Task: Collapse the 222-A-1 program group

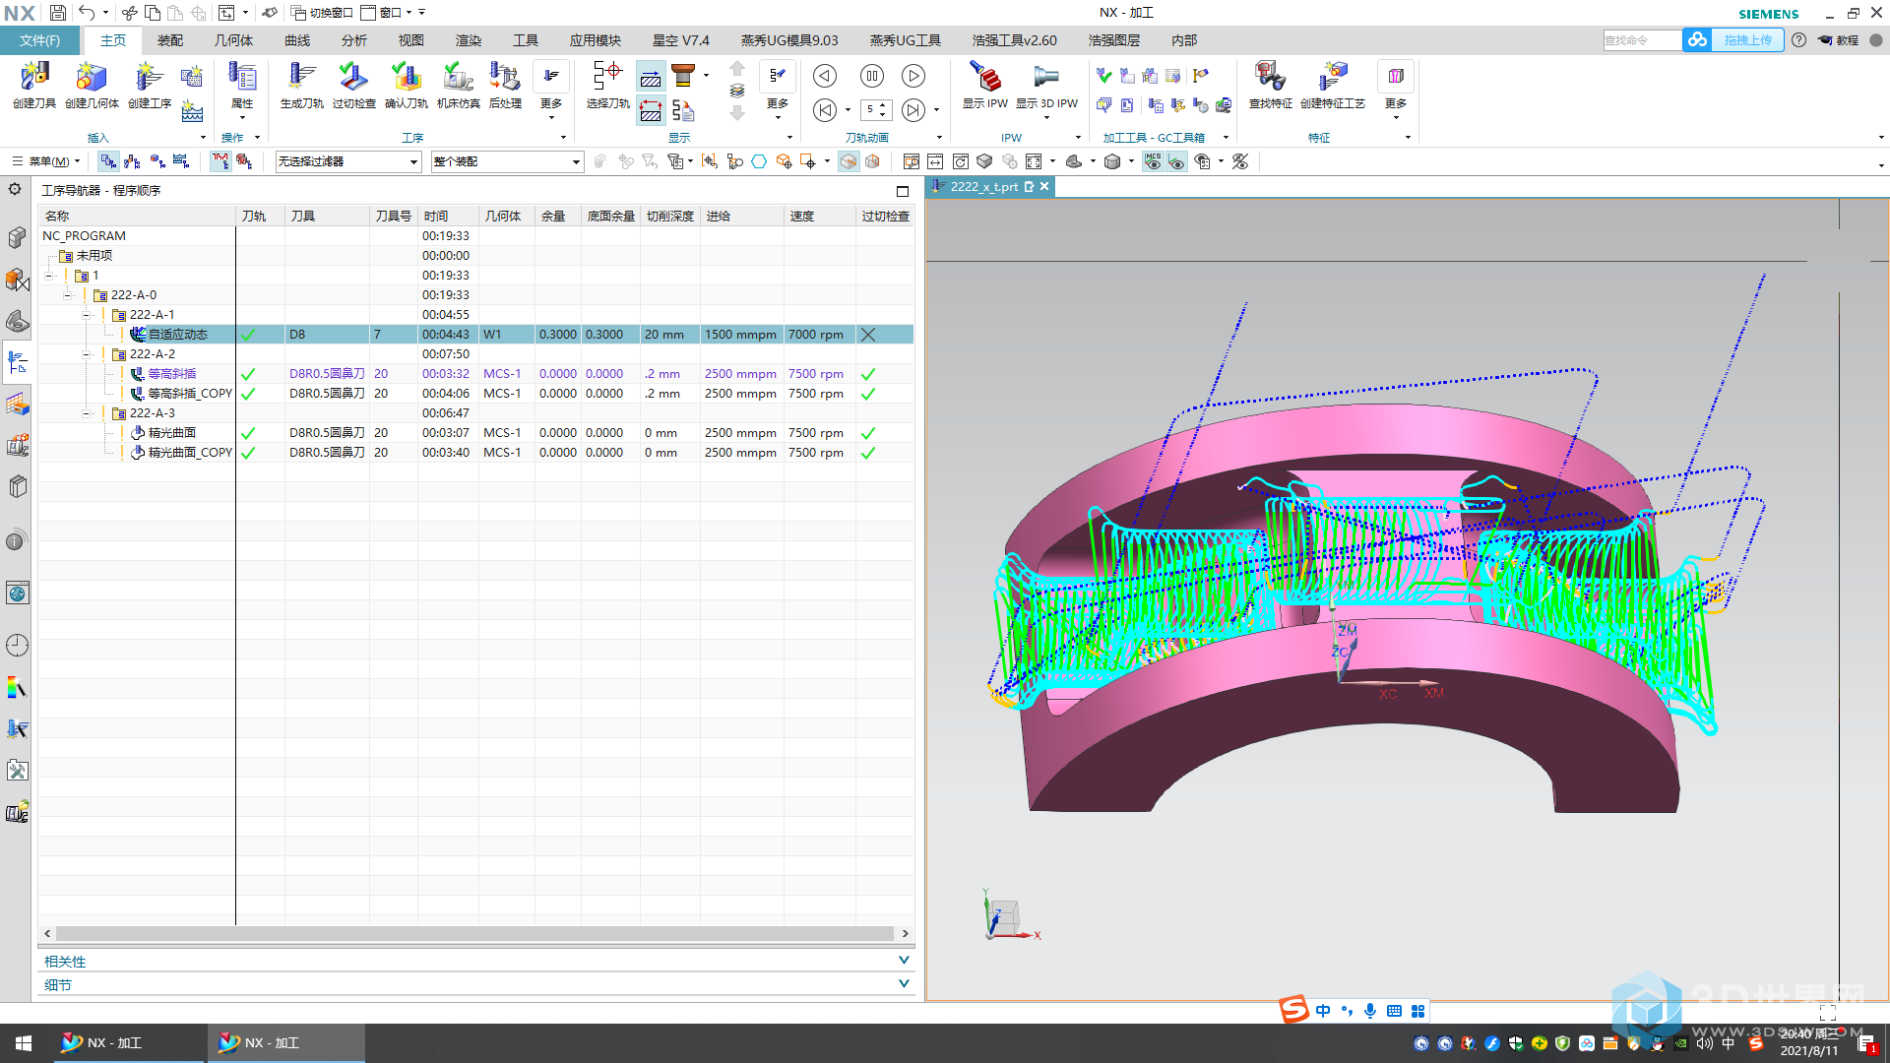Action: (x=87, y=315)
